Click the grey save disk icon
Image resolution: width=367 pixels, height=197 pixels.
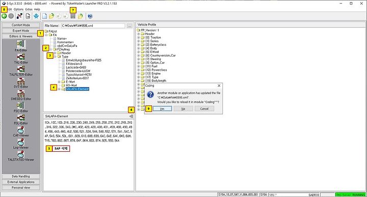coord(73,16)
